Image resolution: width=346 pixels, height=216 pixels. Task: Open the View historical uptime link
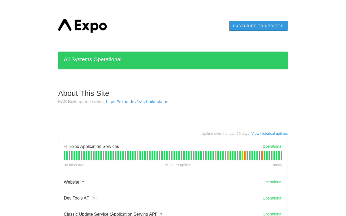[x=270, y=134]
